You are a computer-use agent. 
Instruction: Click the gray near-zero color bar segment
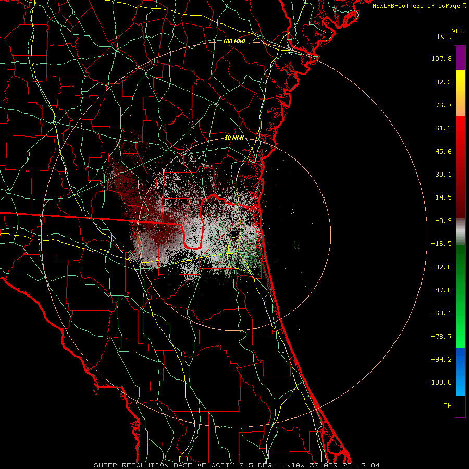click(x=460, y=232)
